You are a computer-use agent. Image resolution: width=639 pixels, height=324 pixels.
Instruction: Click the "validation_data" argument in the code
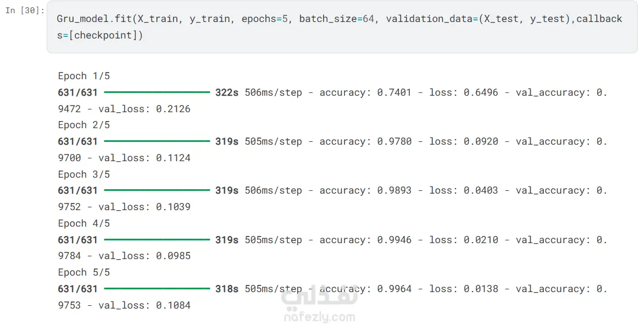pos(429,19)
